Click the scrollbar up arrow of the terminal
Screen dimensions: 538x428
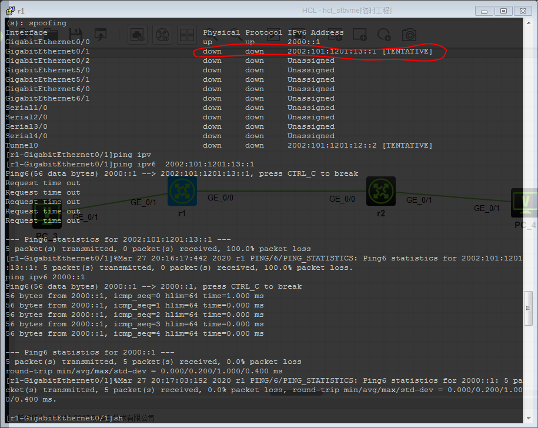point(529,23)
